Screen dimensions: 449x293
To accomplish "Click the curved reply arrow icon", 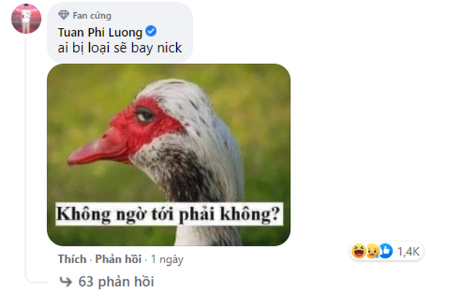I will pos(65,281).
